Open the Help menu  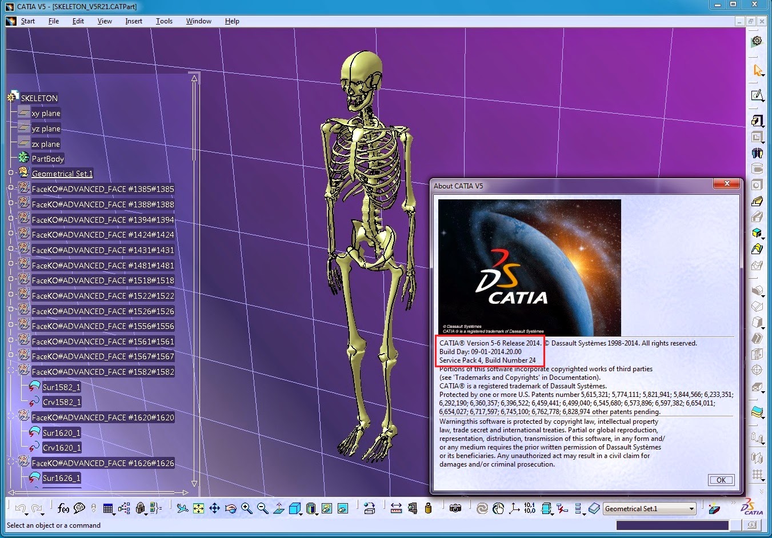(x=232, y=21)
